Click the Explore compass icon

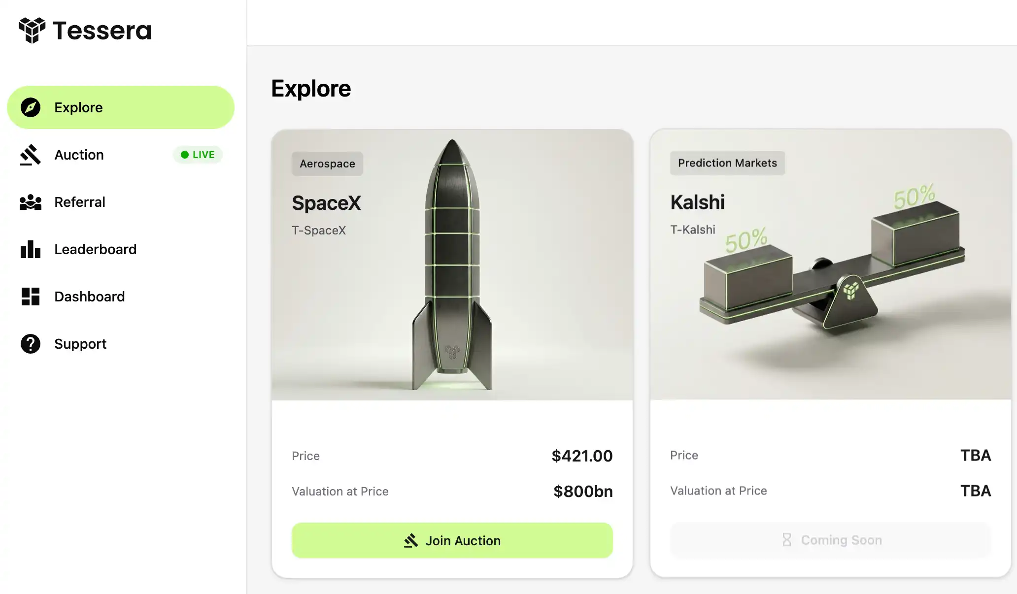31,107
